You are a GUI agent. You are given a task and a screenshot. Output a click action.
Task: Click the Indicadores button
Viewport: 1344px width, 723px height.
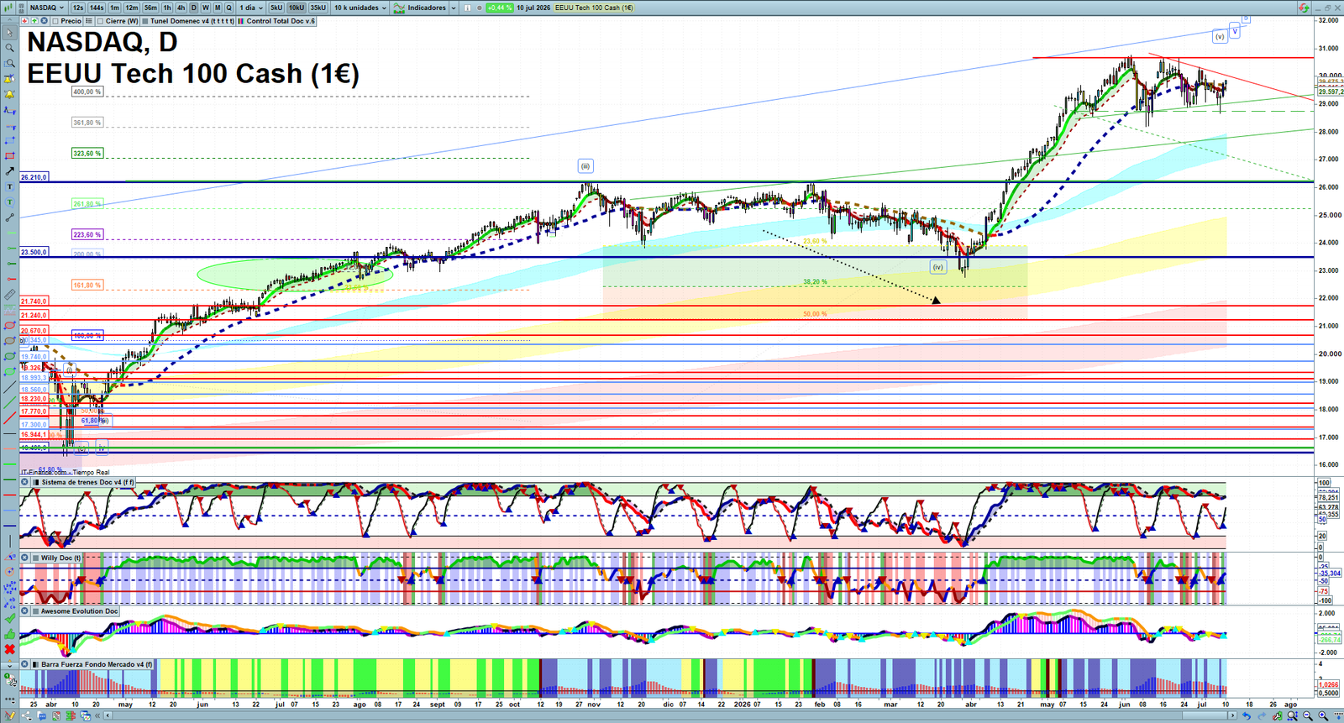point(427,8)
